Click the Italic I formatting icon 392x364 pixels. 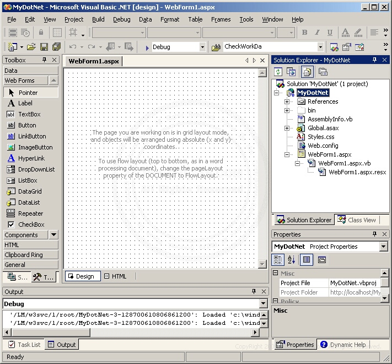(x=317, y=33)
